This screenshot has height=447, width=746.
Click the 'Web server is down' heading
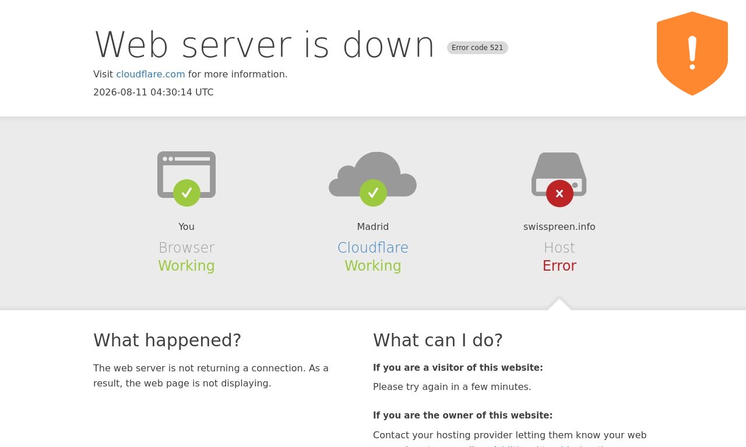pos(265,45)
